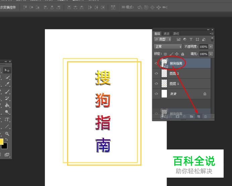This screenshot has height=186, width=232.
Task: Select 3D pan object mode
Action: click(x=152, y=7)
